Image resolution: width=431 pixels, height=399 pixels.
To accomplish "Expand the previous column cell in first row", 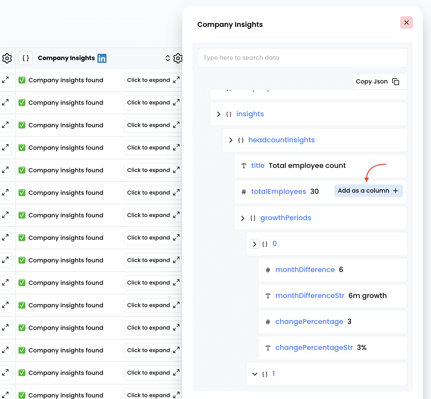I will tap(5, 80).
